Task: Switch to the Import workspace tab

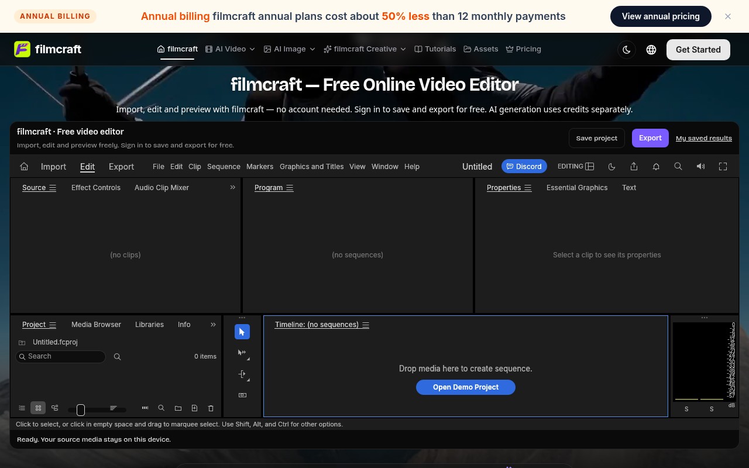Action: pyautogui.click(x=53, y=167)
